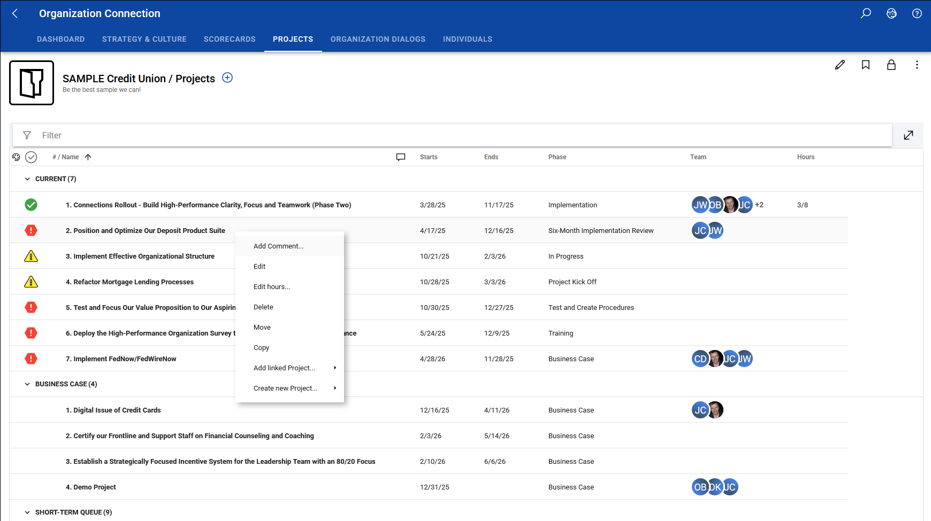Toggle the red alert status for Implement FedNow

tap(31, 359)
